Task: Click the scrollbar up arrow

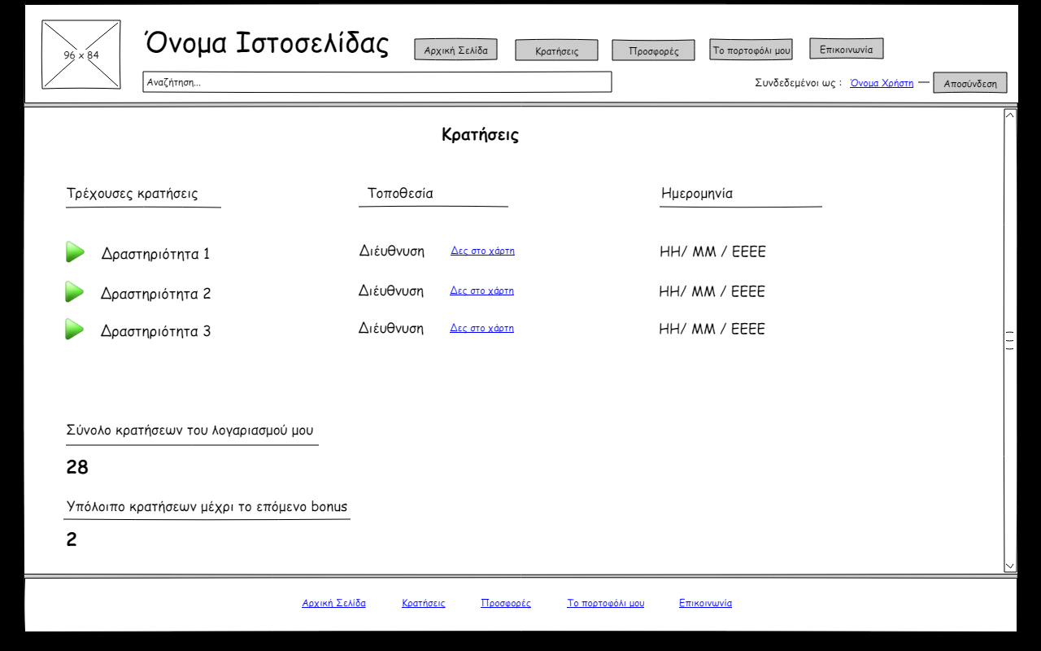Action: point(1010,115)
